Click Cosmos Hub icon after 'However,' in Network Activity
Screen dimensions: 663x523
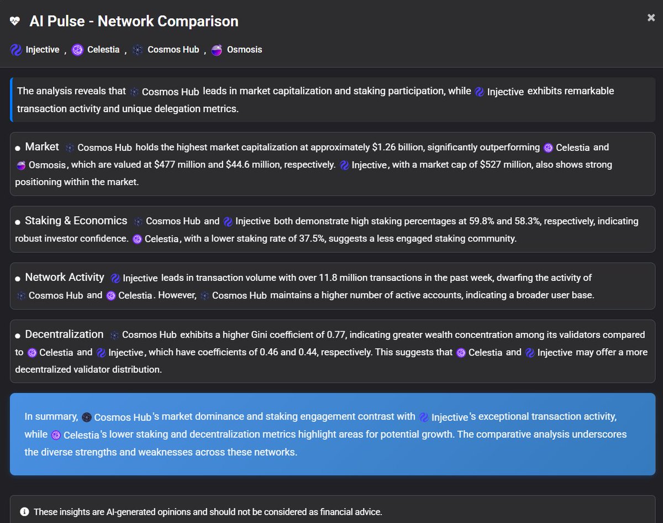204,296
